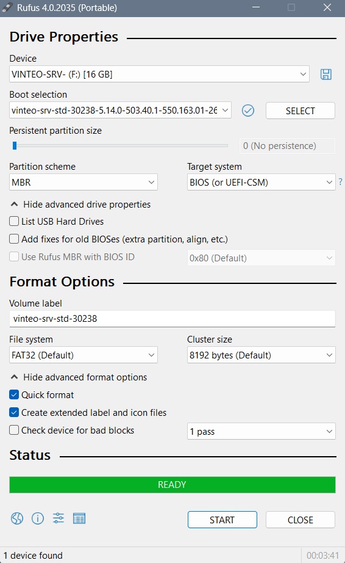345x563 pixels.
Task: Click the START button
Action: [222, 520]
